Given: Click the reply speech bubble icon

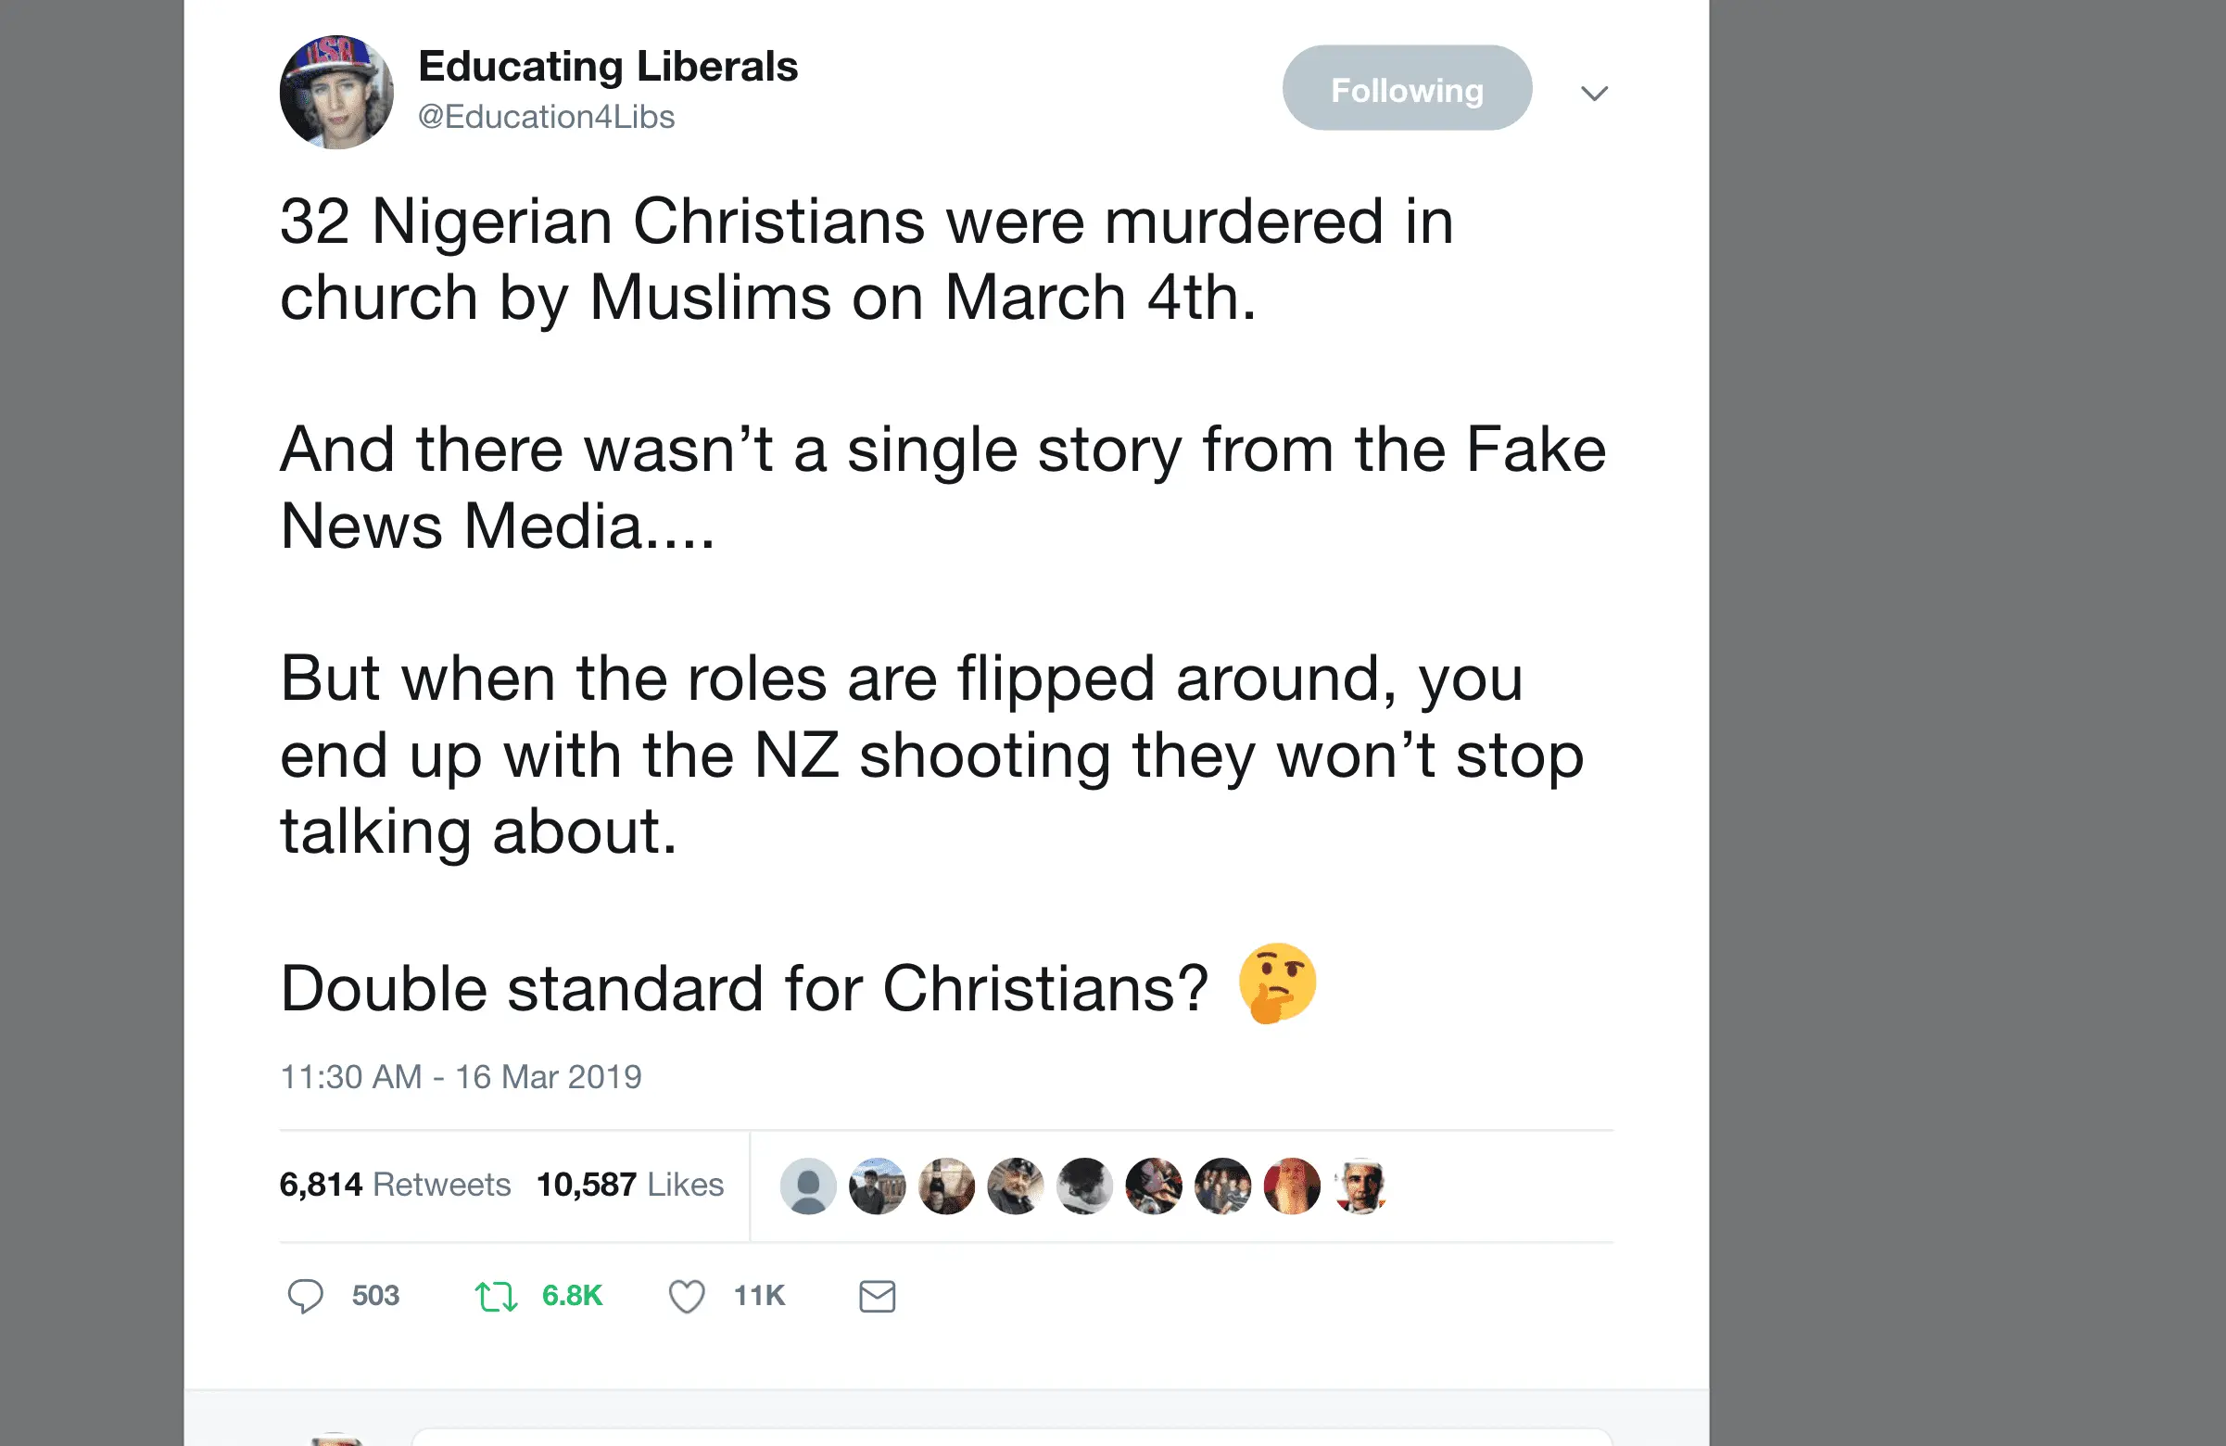Looking at the screenshot, I should tap(305, 1297).
